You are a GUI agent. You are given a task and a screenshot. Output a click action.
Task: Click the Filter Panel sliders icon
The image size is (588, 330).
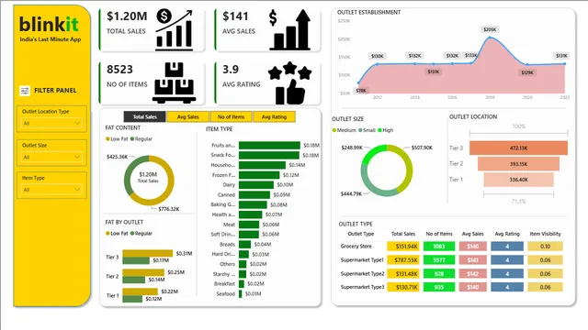coord(25,91)
